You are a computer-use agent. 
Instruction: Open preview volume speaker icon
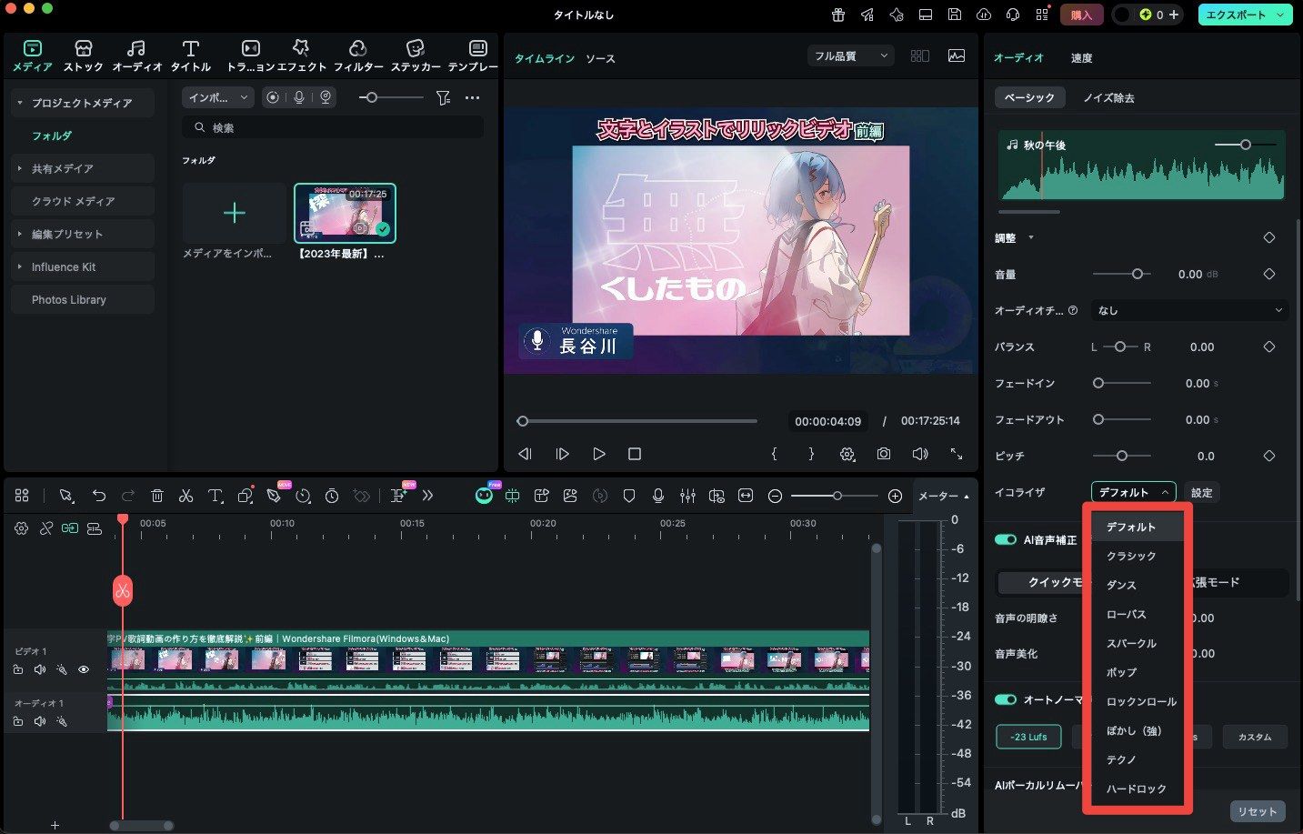click(x=920, y=454)
